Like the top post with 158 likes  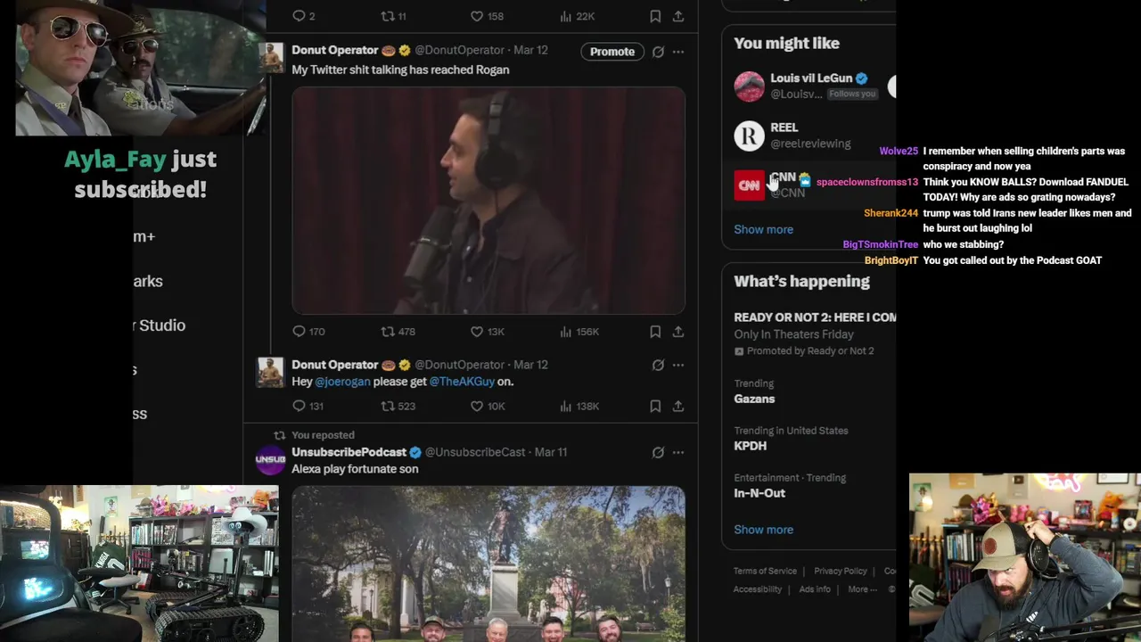[477, 16]
